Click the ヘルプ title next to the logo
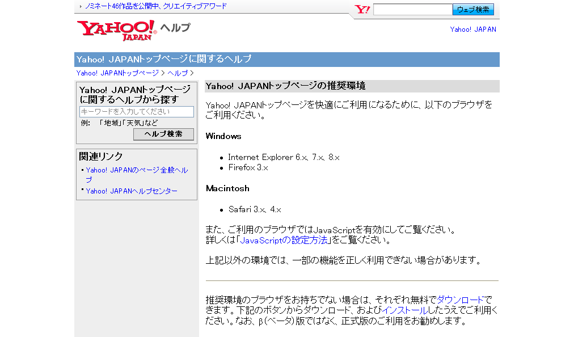This screenshot has height=337, width=574. 175,27
